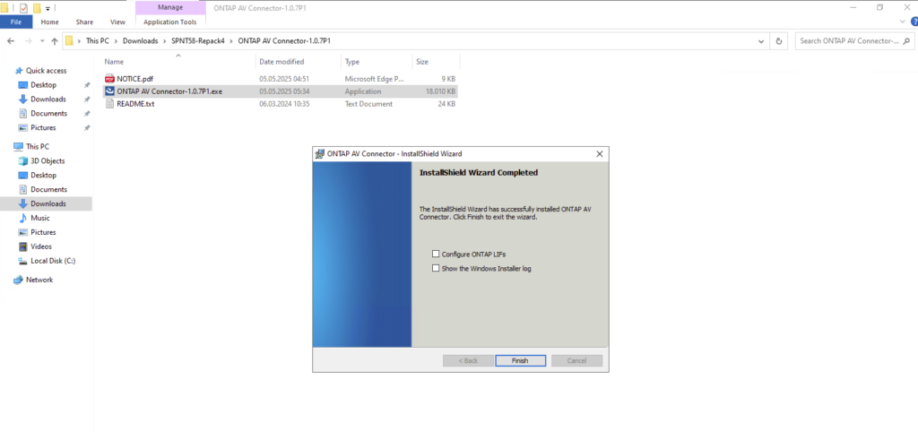918x432 pixels.
Task: Click the ONTAP AV Connector exe icon
Action: point(109,91)
